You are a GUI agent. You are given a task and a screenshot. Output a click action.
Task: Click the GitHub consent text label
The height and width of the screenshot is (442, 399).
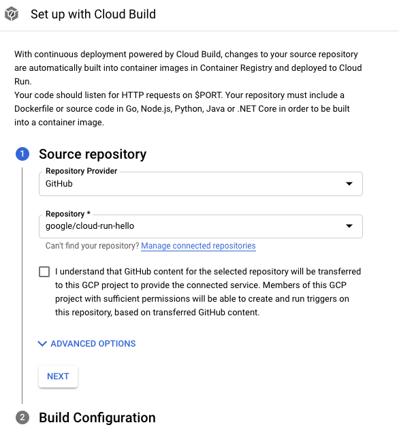208,292
